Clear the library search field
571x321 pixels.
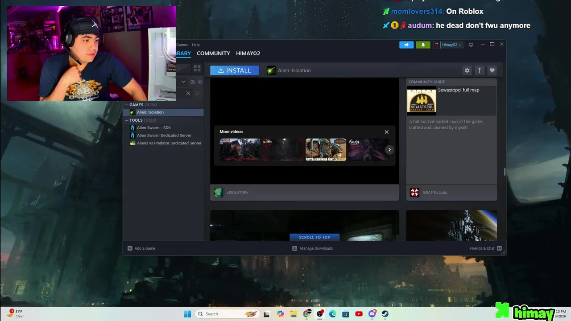(188, 93)
